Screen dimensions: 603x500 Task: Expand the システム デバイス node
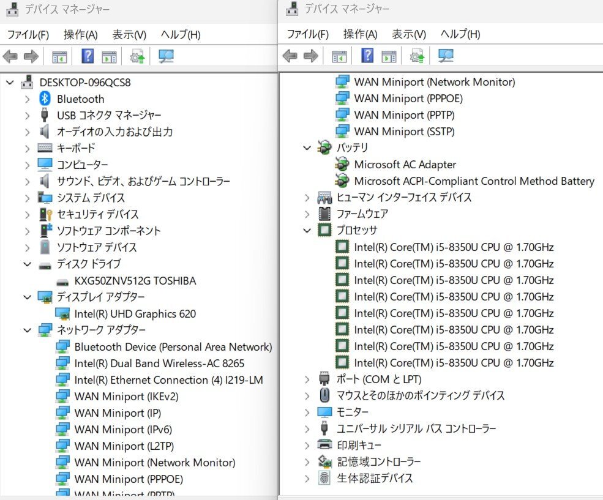(28, 198)
